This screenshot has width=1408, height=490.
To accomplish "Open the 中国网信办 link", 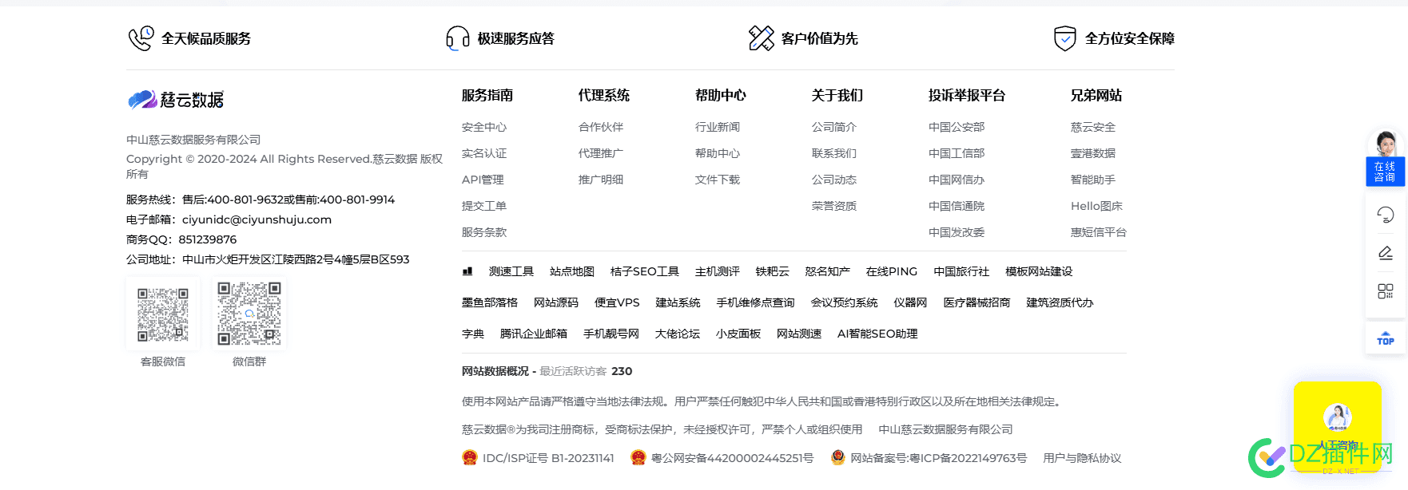I will click(957, 180).
